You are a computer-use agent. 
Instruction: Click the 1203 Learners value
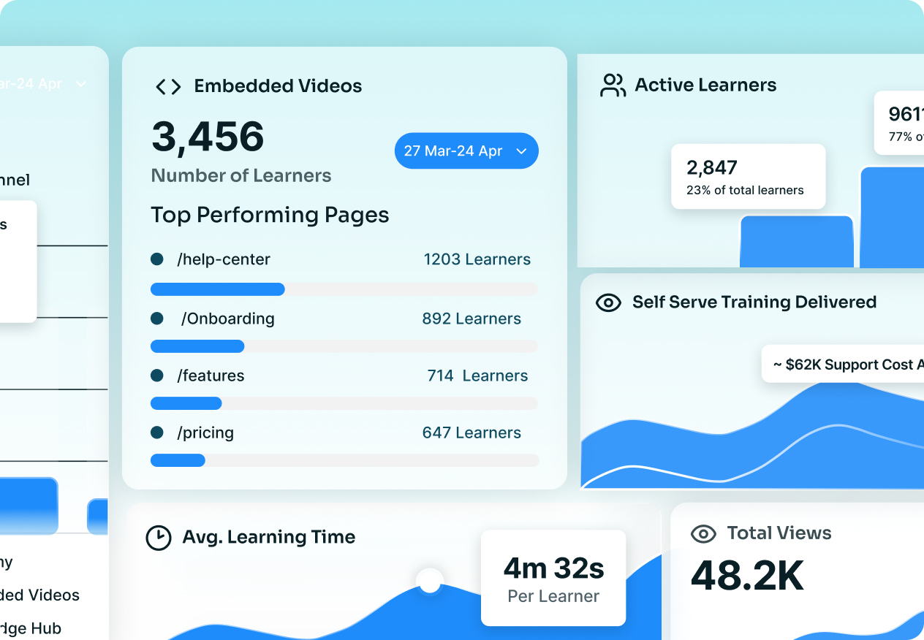[477, 259]
